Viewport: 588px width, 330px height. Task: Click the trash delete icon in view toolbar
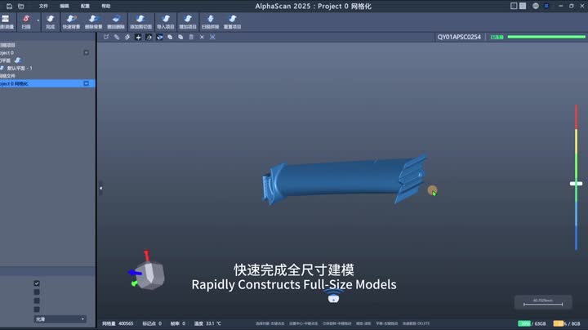(191, 37)
